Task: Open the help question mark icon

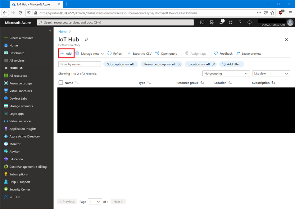Action: tap(240, 23)
